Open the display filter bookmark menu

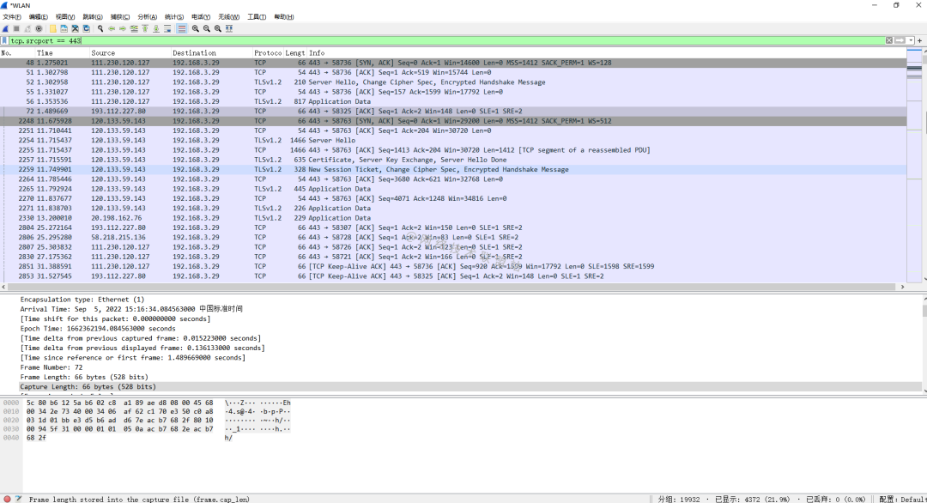[5, 41]
